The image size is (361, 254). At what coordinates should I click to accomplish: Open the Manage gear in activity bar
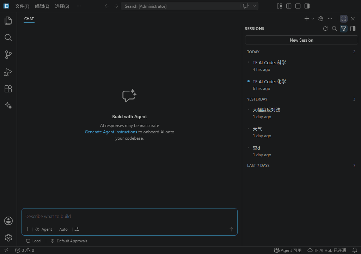(x=8, y=238)
